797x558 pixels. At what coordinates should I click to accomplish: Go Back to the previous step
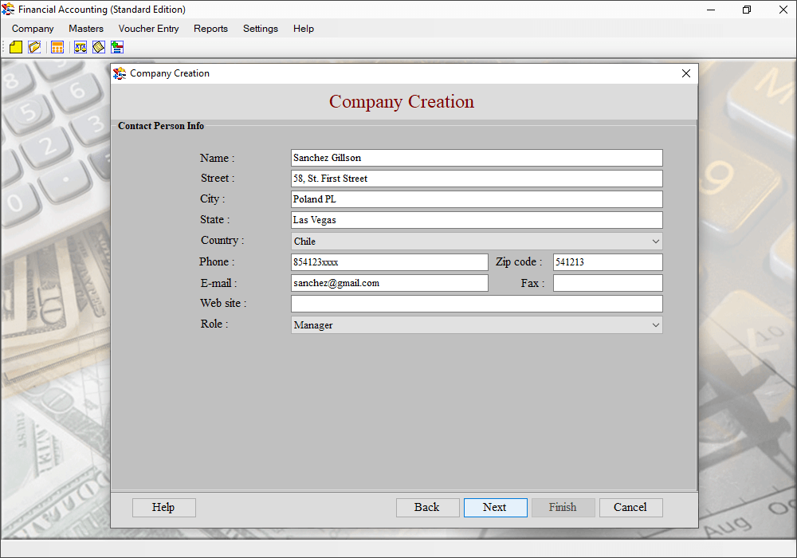427,507
